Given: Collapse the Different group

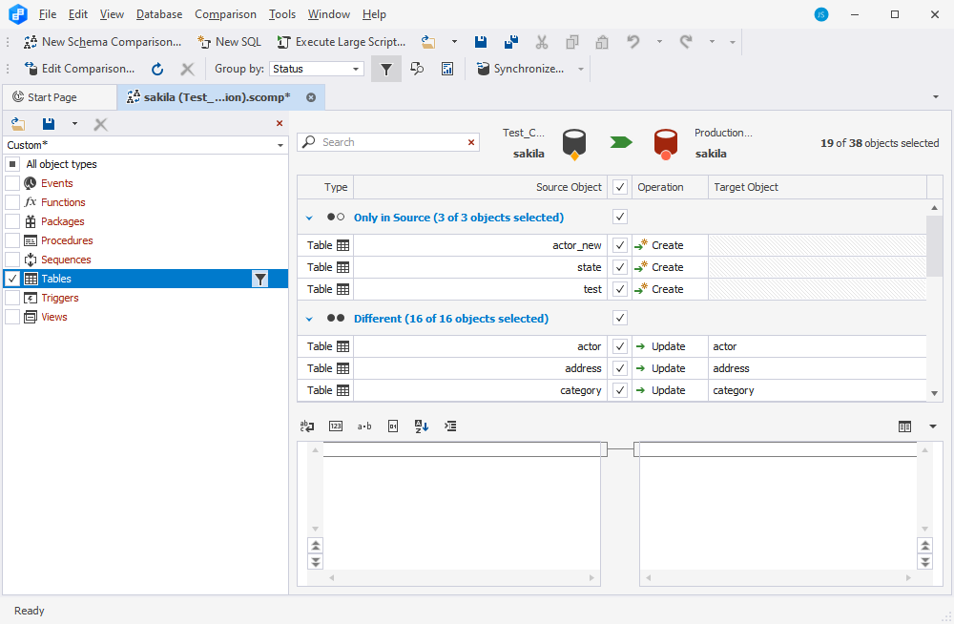Looking at the screenshot, I should pyautogui.click(x=309, y=319).
